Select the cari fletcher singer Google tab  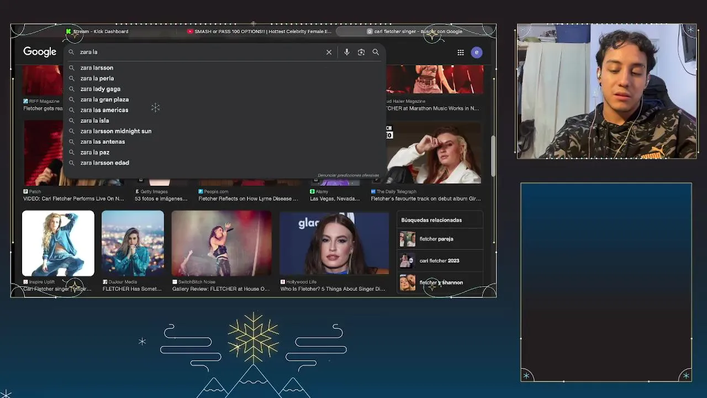[x=415, y=32]
